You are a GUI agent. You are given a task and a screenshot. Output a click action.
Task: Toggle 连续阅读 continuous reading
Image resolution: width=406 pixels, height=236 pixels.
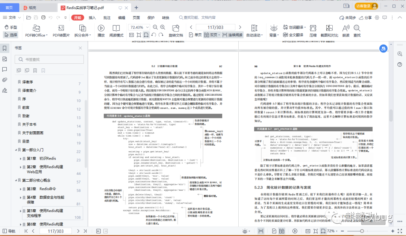[233, 35]
